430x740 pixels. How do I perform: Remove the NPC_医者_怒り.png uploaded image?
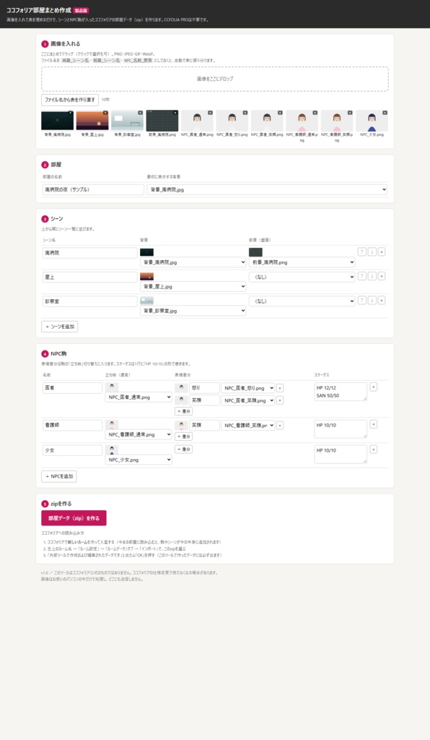tap(245, 113)
